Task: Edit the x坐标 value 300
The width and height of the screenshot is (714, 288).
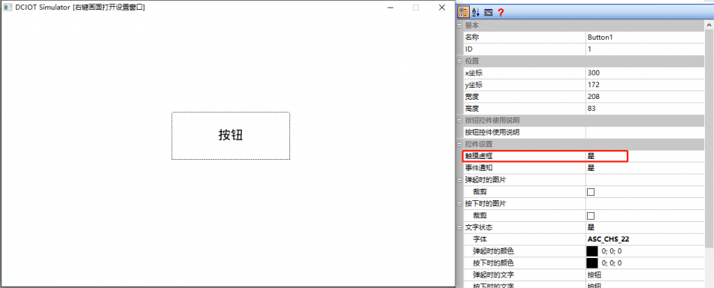Action: point(646,73)
